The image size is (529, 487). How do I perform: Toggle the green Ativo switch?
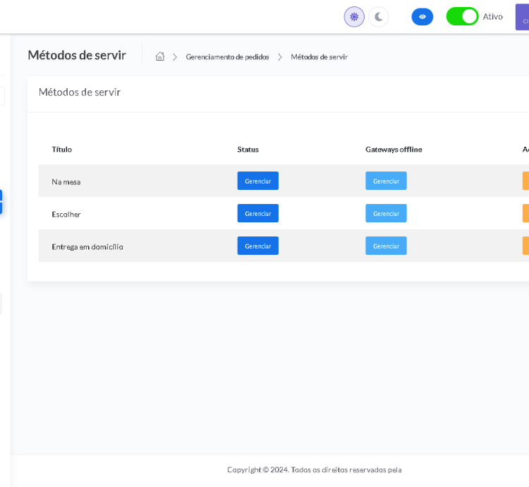click(x=462, y=16)
